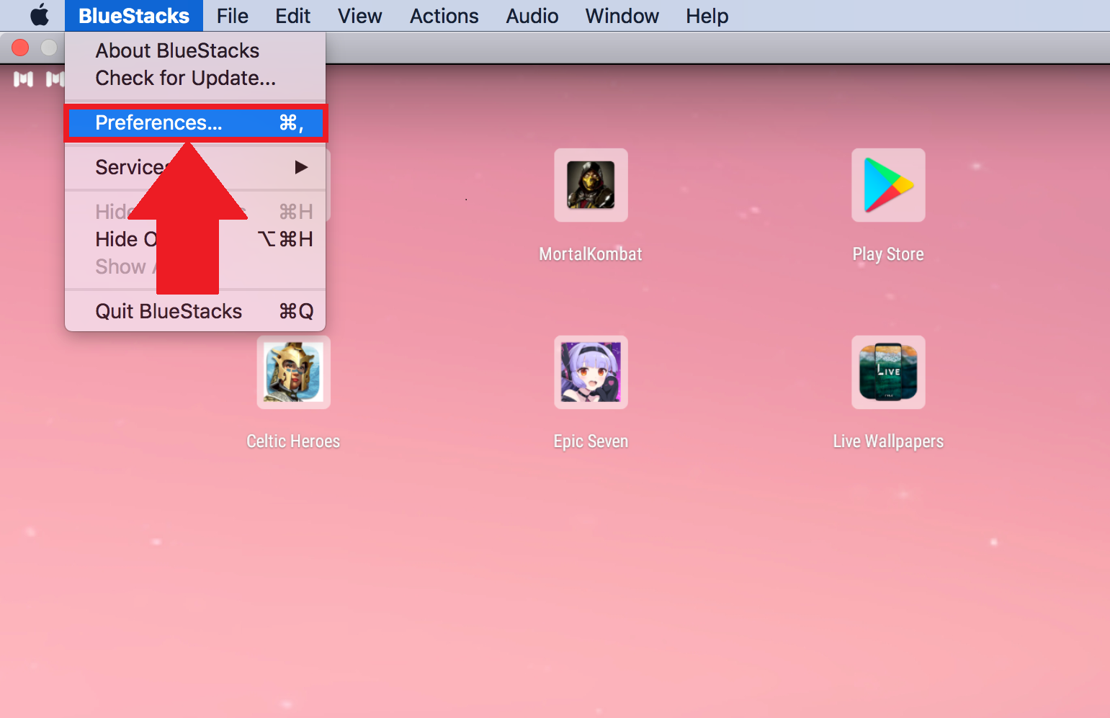Click the first notification icon in status bar
This screenshot has width=1110, height=718.
(23, 79)
